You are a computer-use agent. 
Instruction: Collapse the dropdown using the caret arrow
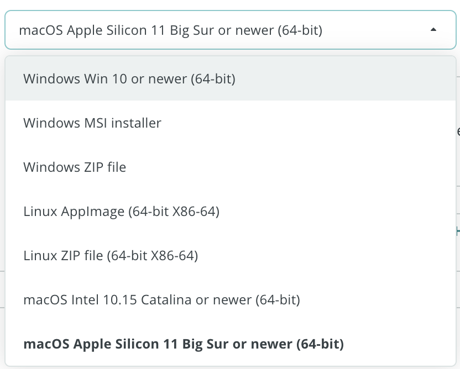click(x=433, y=30)
